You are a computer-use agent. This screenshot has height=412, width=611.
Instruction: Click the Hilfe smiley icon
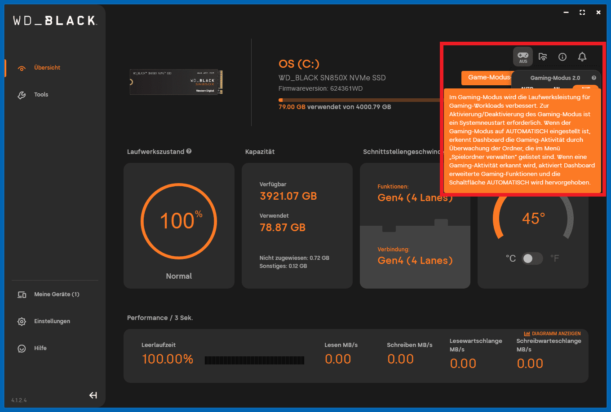coord(22,348)
